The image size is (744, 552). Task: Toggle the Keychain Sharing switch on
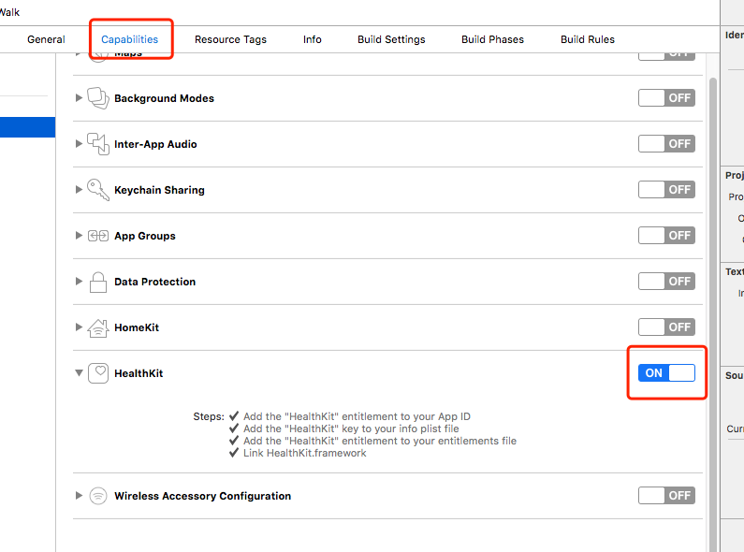[x=666, y=189]
